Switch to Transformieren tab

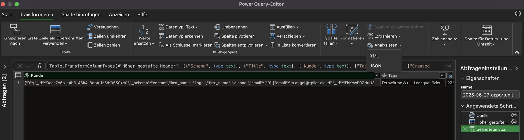(36, 15)
